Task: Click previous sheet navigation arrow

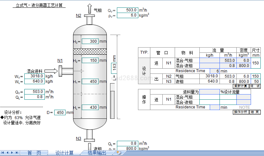Action: point(7,152)
